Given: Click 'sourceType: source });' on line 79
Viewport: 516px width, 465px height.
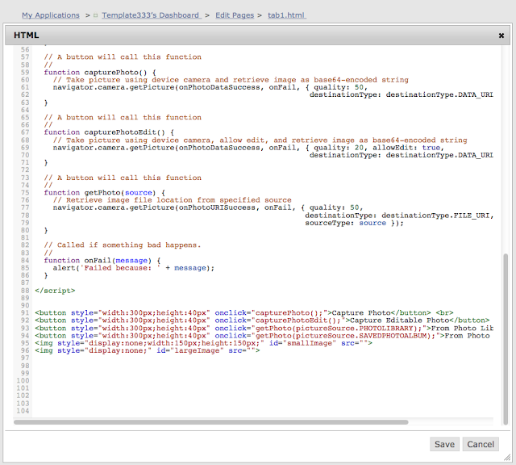Looking at the screenshot, I should click(354, 223).
